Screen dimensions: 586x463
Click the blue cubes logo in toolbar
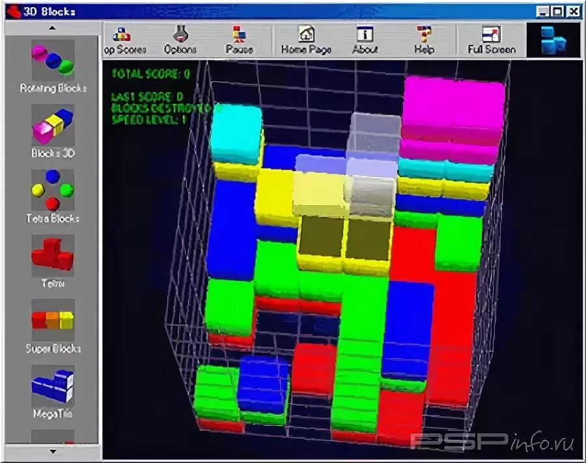[x=554, y=40]
